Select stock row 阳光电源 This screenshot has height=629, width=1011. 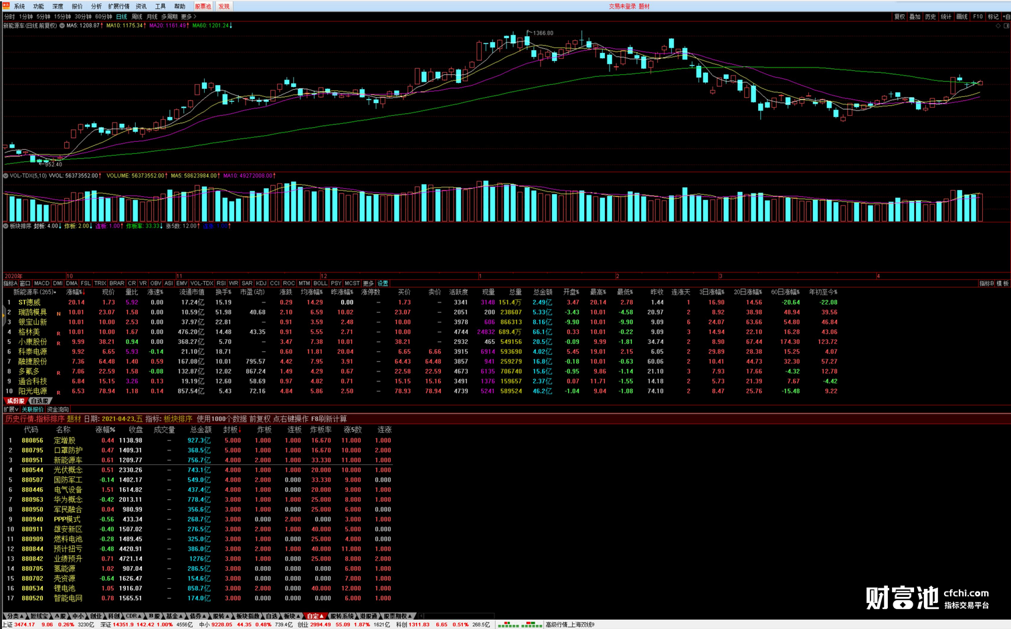pyautogui.click(x=422, y=391)
